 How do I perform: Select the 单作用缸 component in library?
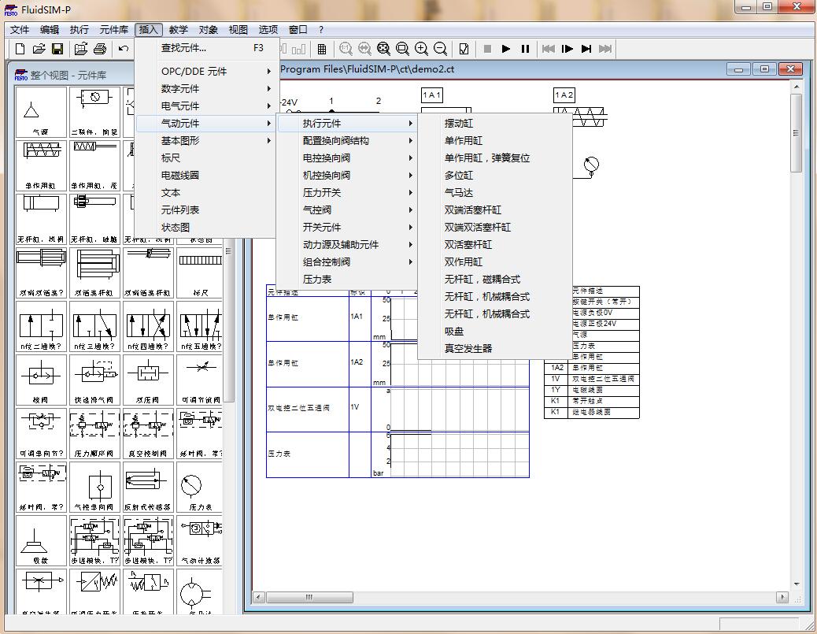pyautogui.click(x=41, y=166)
